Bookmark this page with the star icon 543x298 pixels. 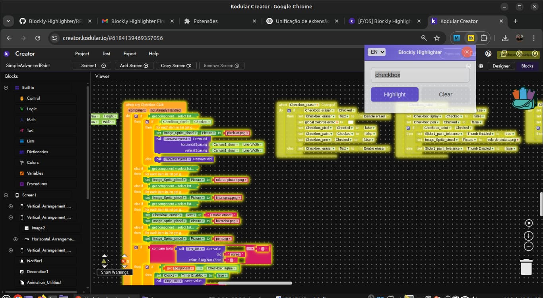point(437,38)
